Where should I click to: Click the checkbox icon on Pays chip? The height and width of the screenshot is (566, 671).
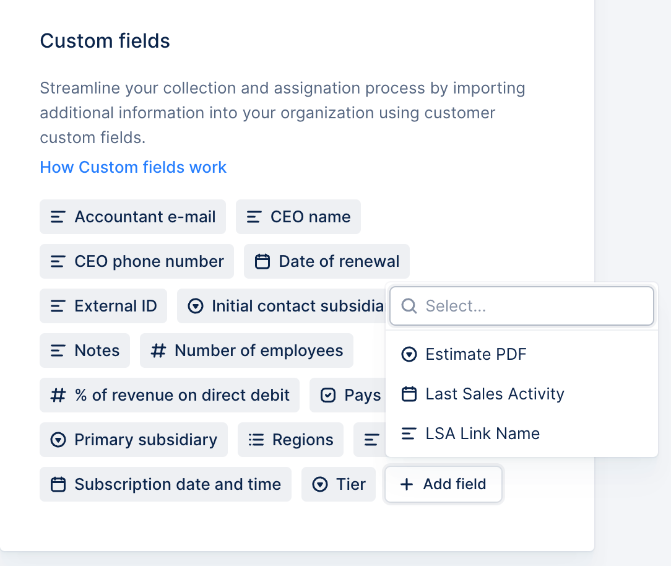pos(328,395)
